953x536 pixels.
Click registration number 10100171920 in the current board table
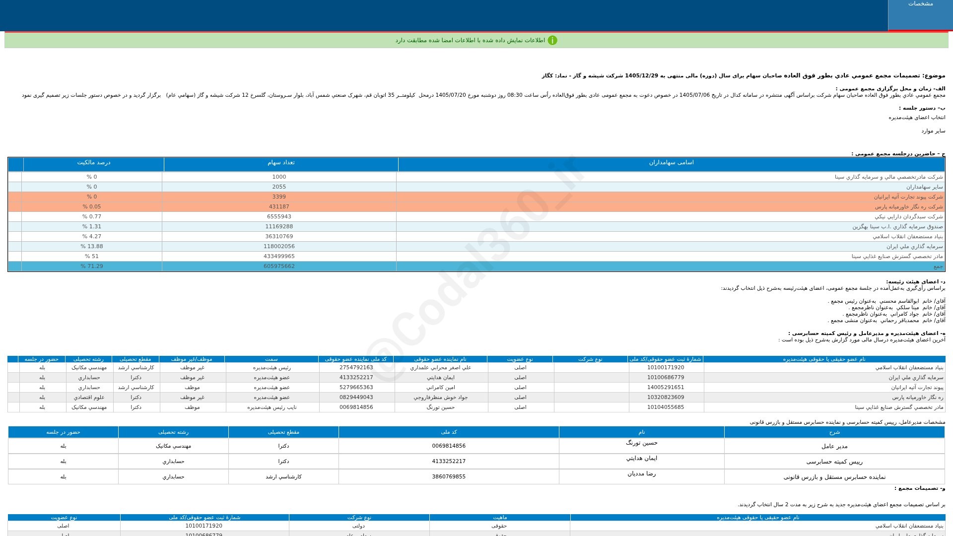click(666, 368)
